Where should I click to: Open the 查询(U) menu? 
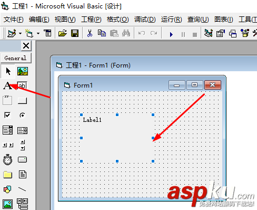pos(198,20)
